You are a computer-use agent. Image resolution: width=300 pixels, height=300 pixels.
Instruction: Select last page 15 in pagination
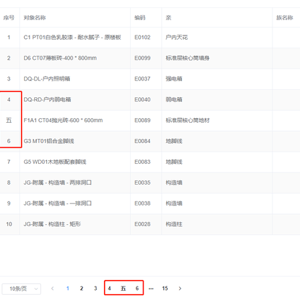point(165,289)
